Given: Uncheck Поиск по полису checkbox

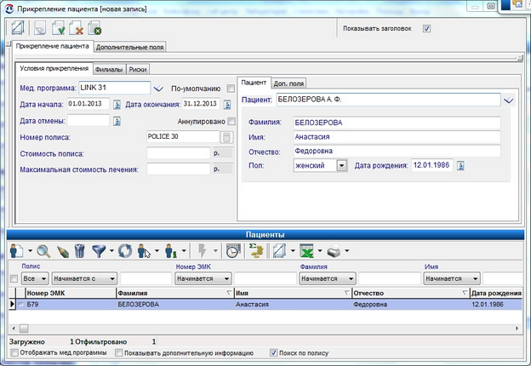Looking at the screenshot, I should point(274,352).
